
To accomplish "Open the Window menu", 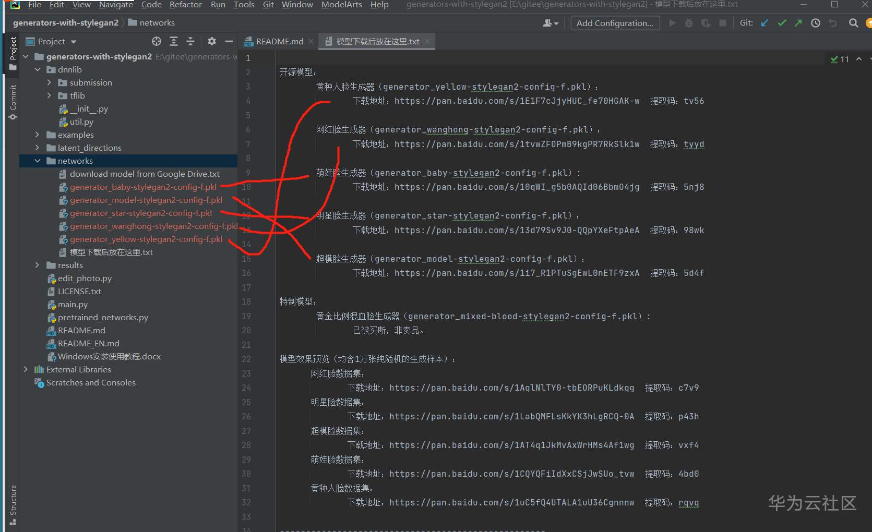I will (x=297, y=5).
